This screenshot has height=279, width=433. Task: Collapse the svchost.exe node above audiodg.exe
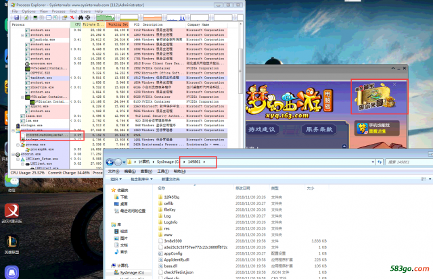tap(22, 35)
